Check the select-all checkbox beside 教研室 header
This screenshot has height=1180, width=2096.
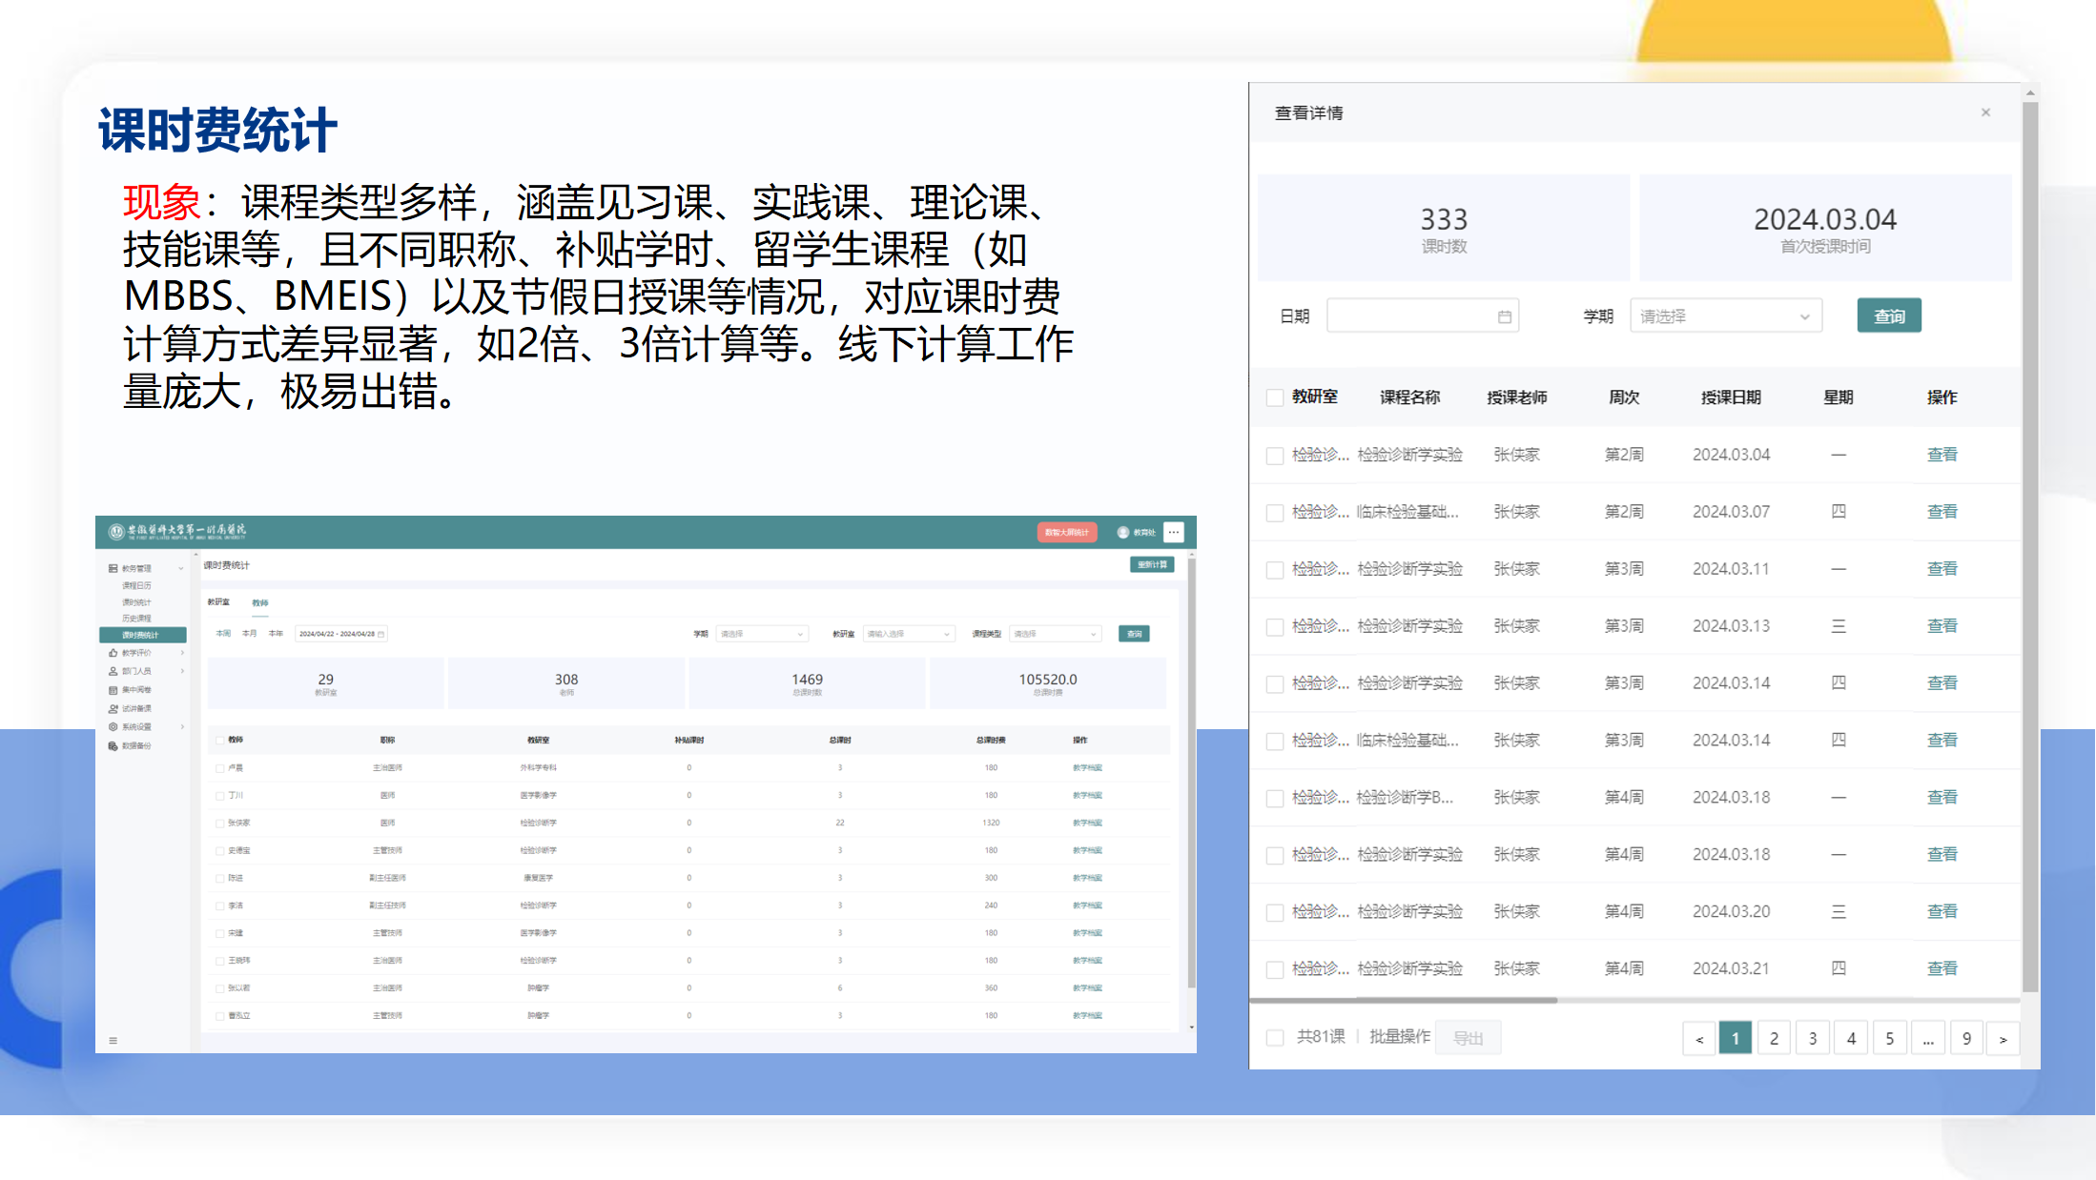click(x=1274, y=397)
